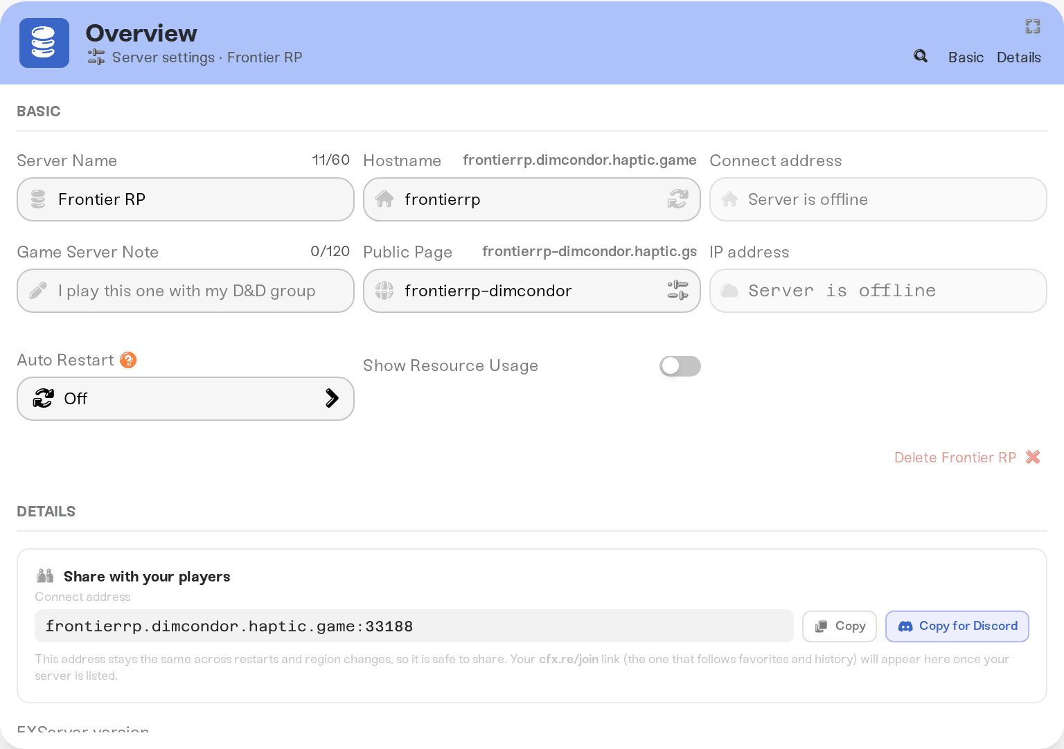Image resolution: width=1064 pixels, height=749 pixels.
Task: Jump to the Basic section tab
Action: tap(966, 57)
